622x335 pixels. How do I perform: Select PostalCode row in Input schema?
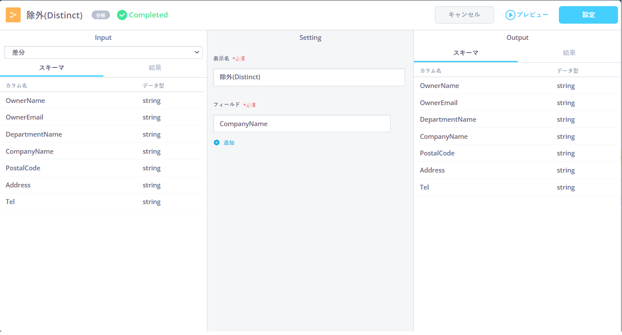(102, 168)
